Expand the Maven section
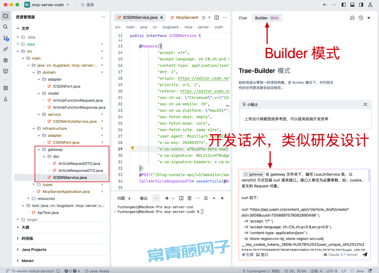This screenshot has height=273, width=379. 27,261
